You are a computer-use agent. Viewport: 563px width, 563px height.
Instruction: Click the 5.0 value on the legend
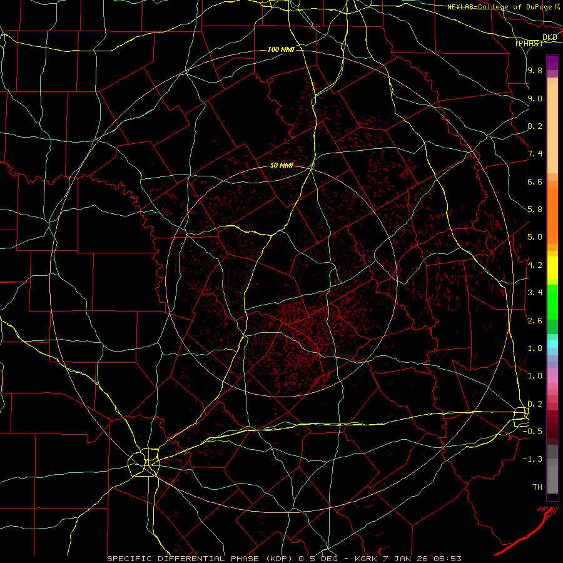tap(535, 237)
